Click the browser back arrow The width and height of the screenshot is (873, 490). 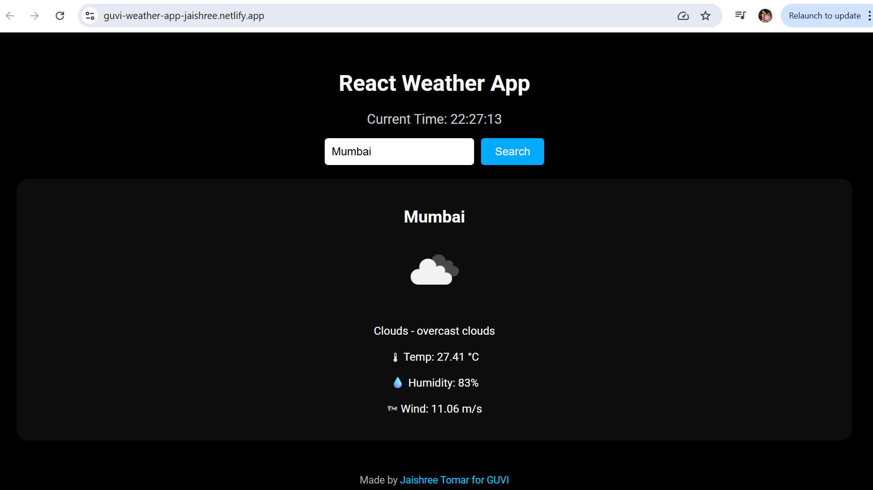tap(10, 16)
